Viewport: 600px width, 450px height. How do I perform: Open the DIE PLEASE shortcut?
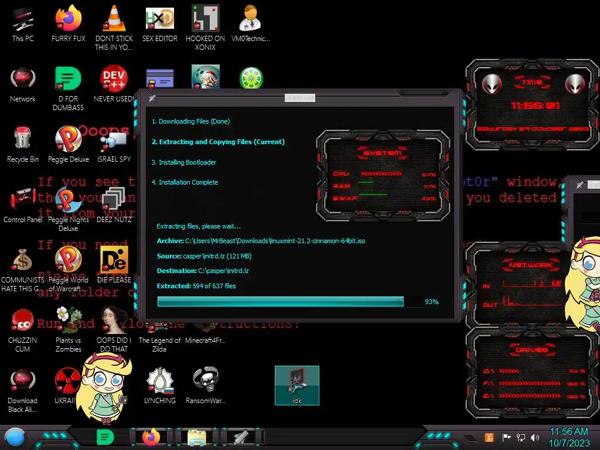click(114, 265)
